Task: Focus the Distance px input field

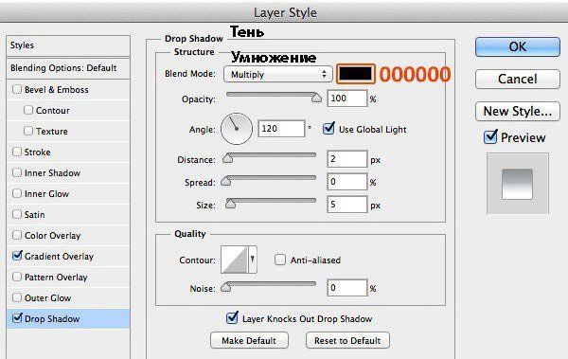Action: click(x=347, y=159)
